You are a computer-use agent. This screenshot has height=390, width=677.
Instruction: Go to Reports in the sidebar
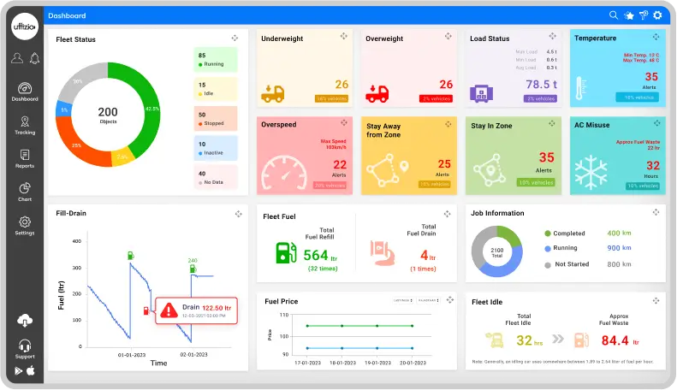point(25,159)
